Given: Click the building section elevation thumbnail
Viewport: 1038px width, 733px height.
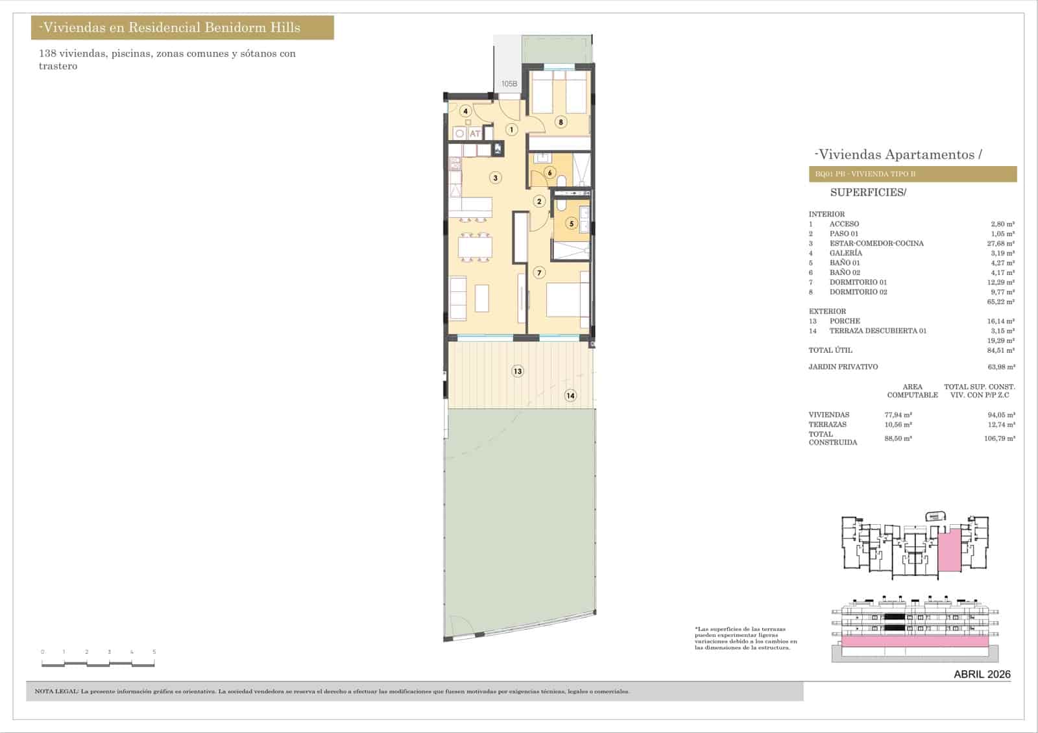Looking at the screenshot, I should 916,628.
